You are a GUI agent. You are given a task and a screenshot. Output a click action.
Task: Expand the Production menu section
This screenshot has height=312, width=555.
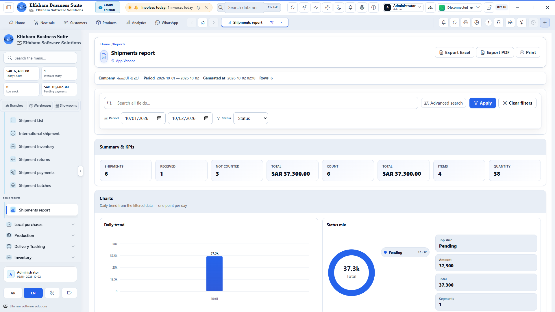pyautogui.click(x=40, y=235)
